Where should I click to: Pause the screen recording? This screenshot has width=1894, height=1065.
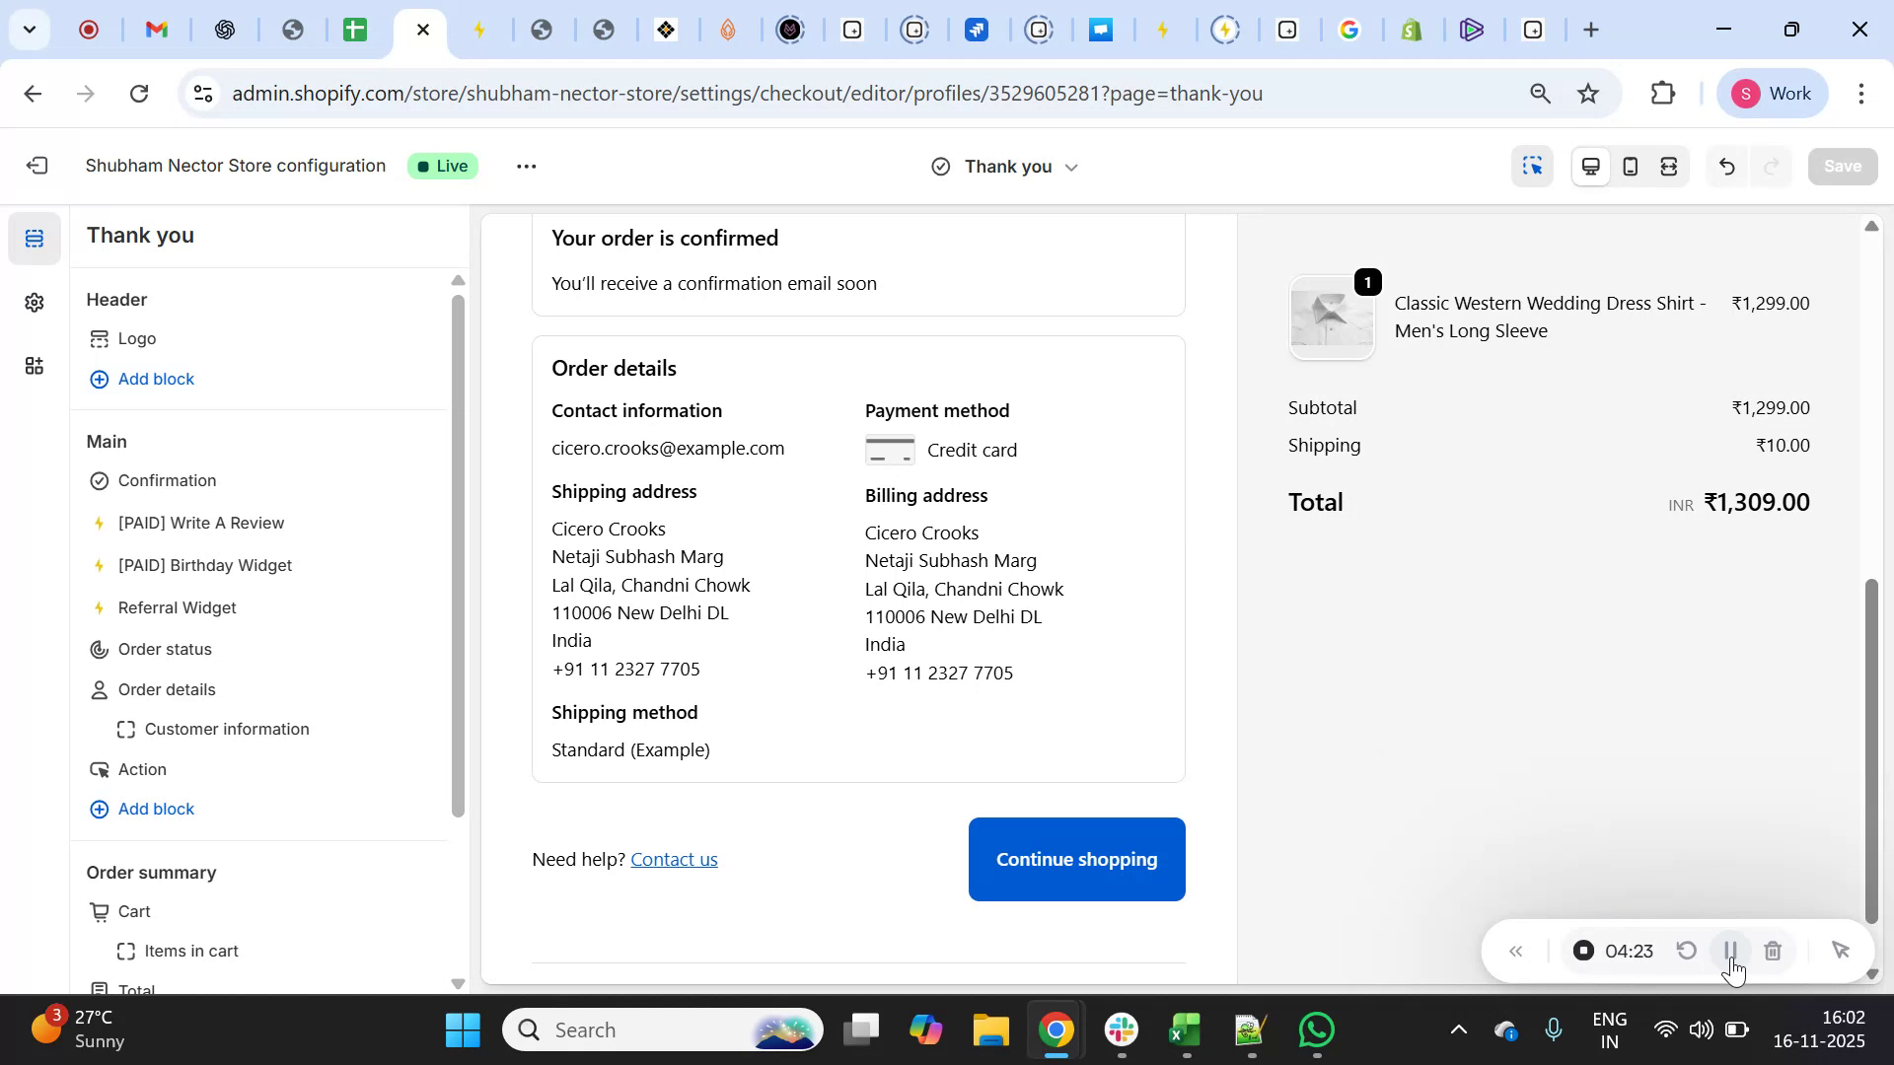point(1729,950)
